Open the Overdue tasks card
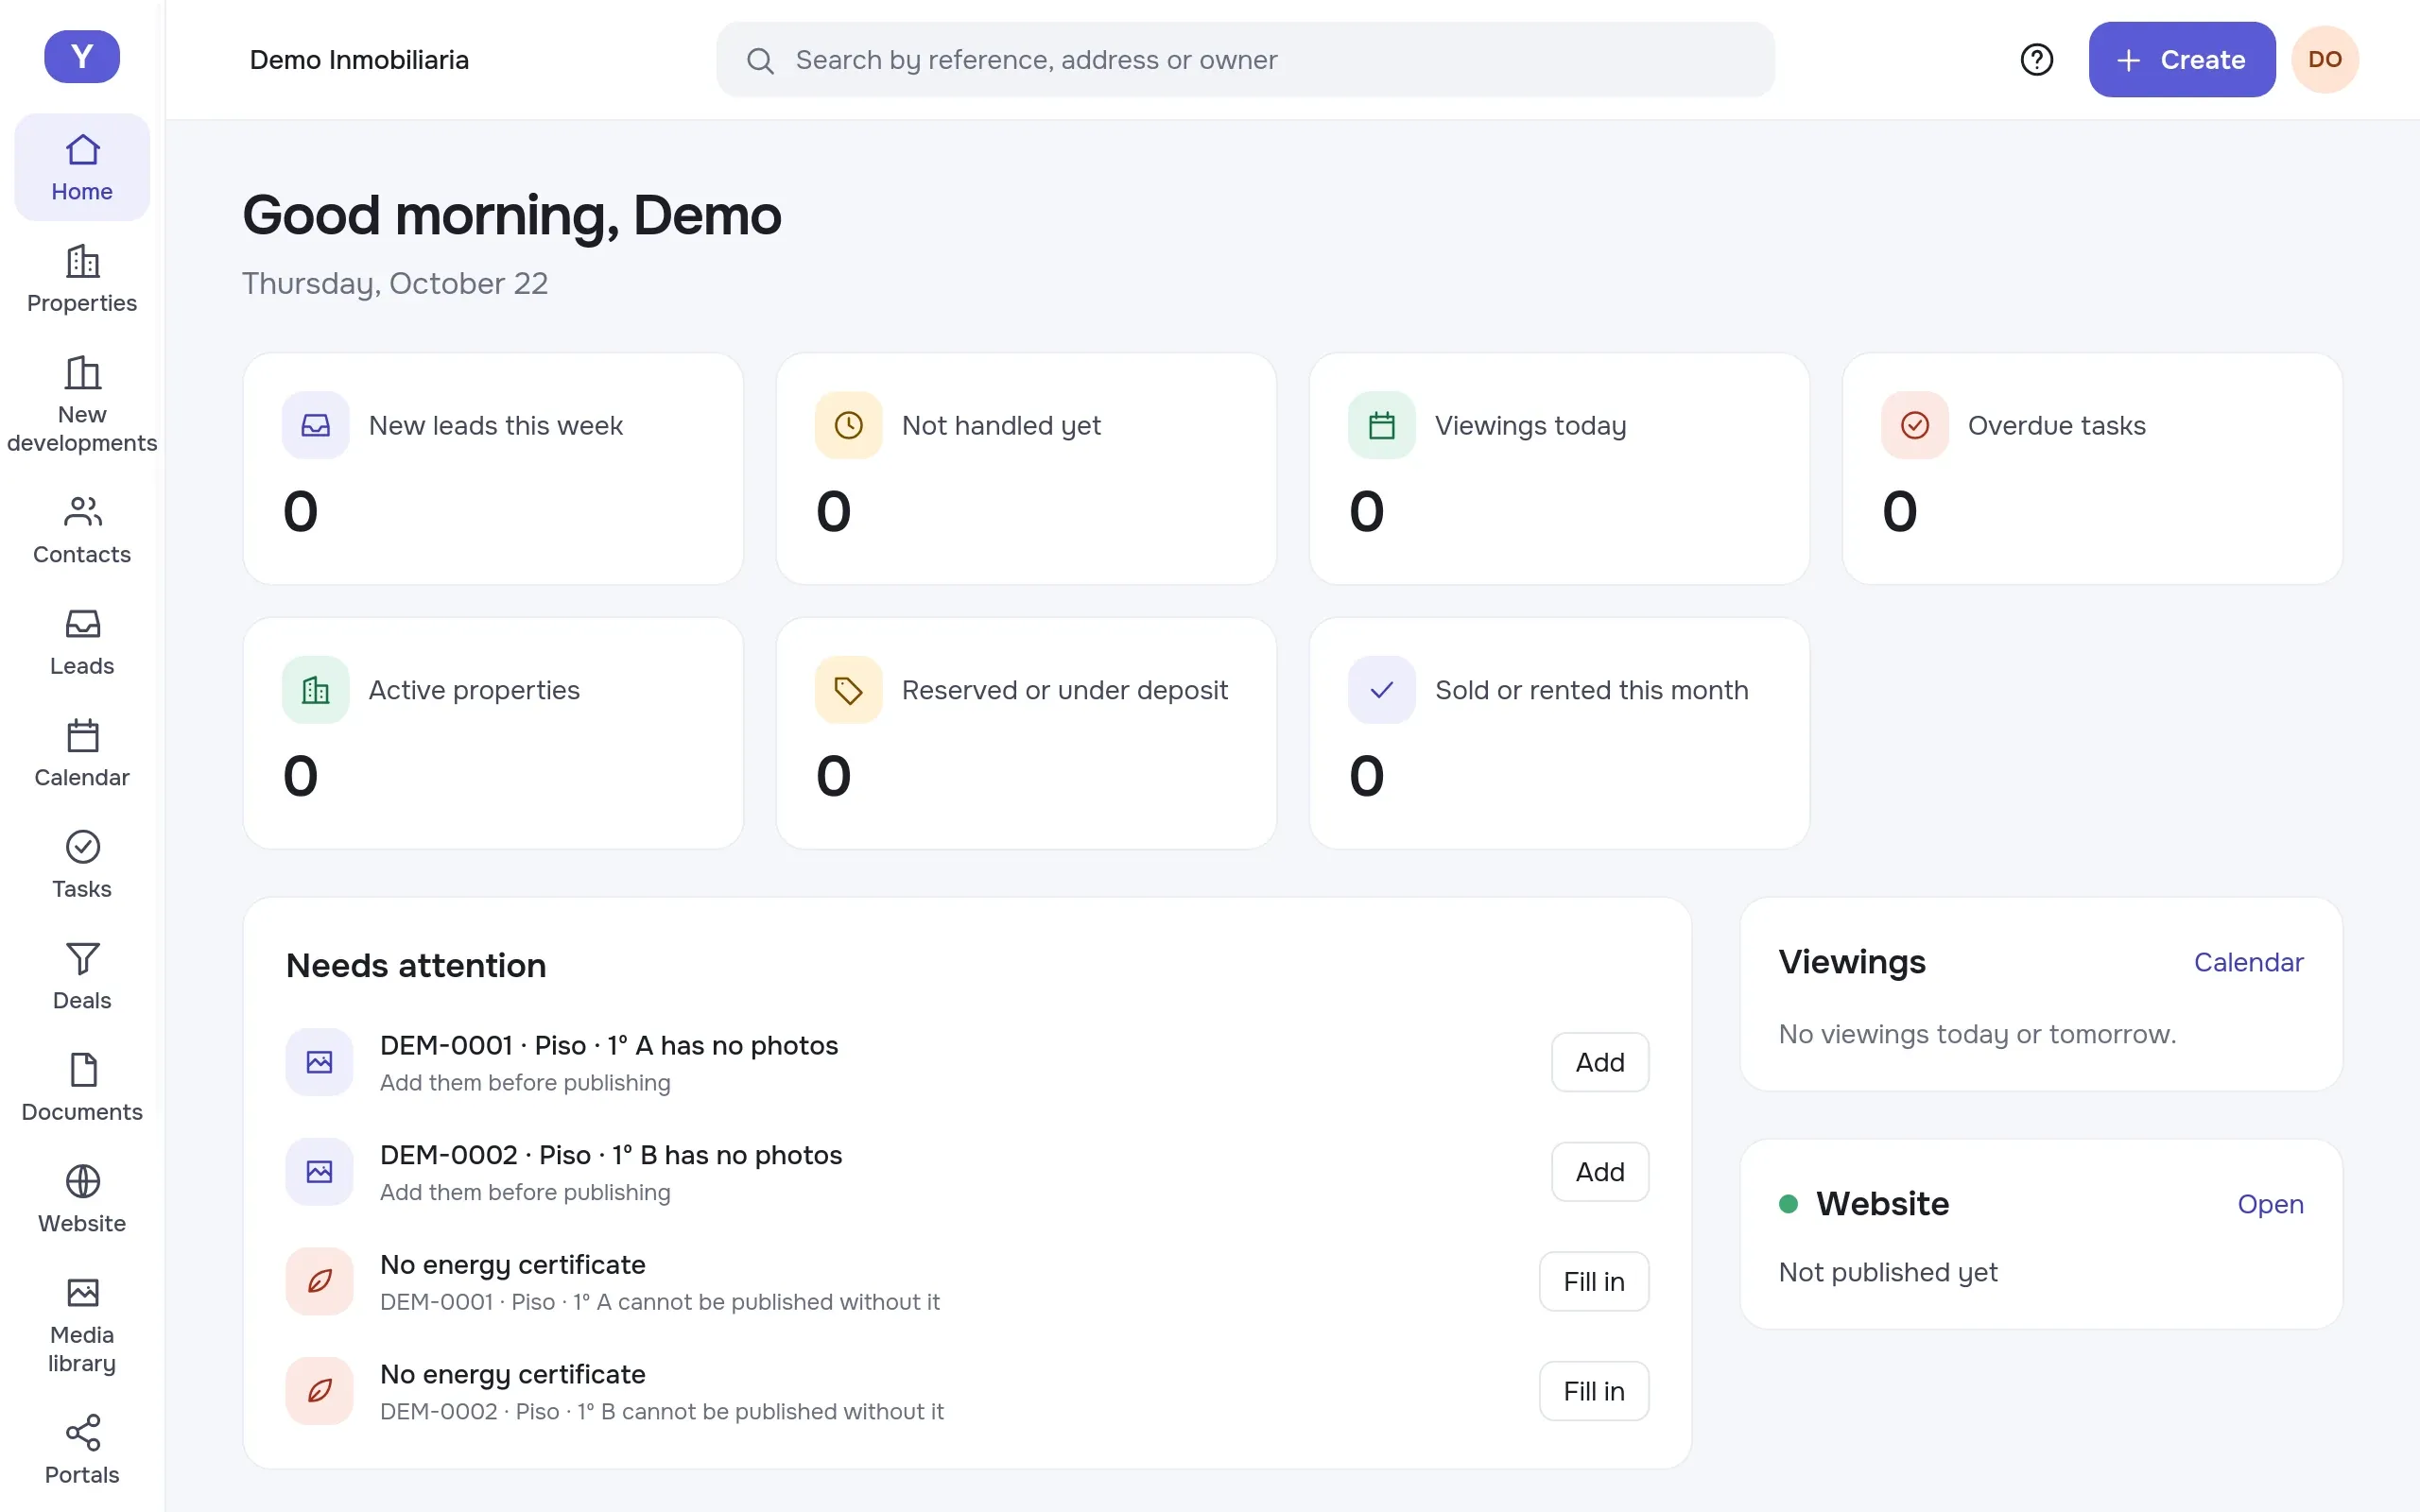 click(2092, 469)
